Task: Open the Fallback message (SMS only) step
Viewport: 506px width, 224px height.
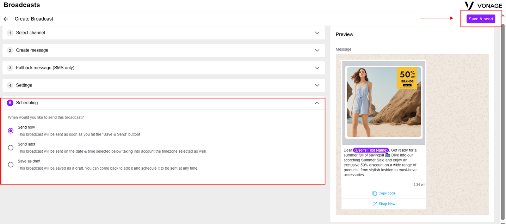Action: pos(164,68)
